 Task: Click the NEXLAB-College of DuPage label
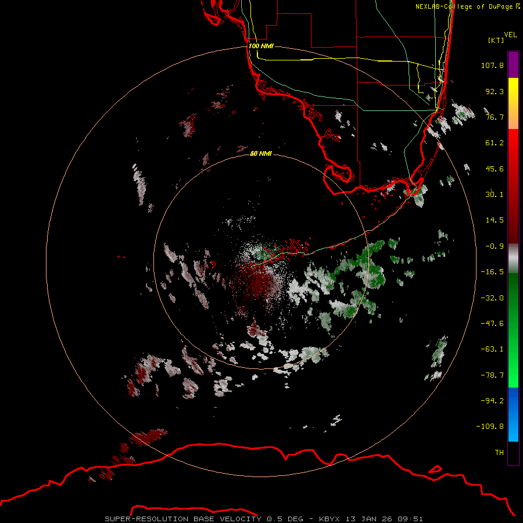pyautogui.click(x=467, y=6)
